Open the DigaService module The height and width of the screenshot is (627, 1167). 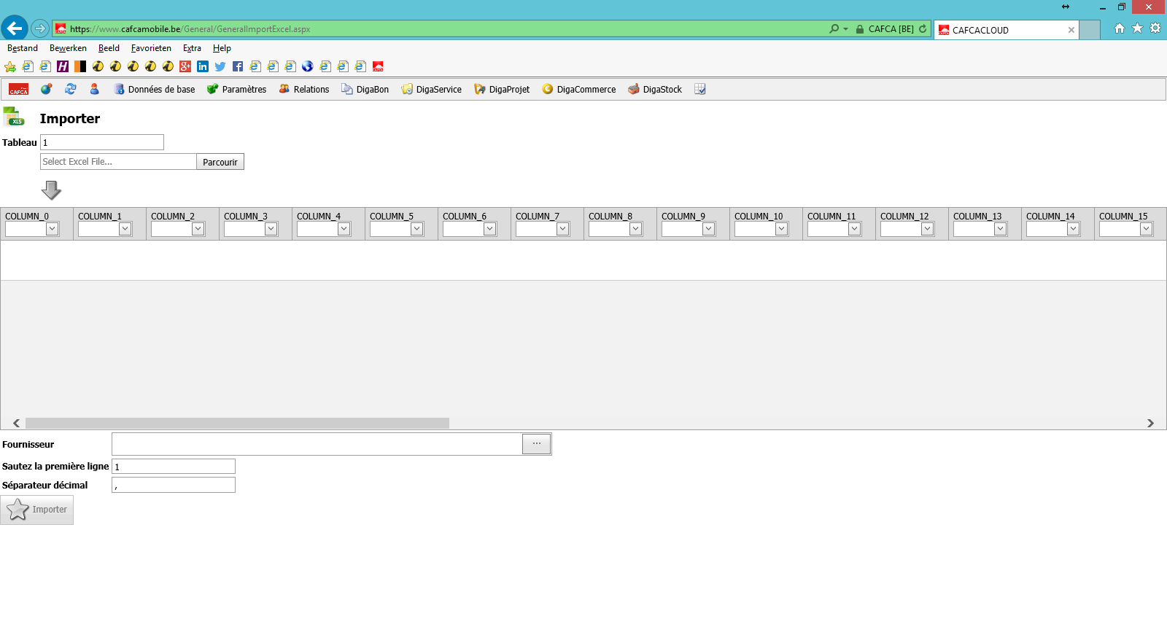[431, 90]
